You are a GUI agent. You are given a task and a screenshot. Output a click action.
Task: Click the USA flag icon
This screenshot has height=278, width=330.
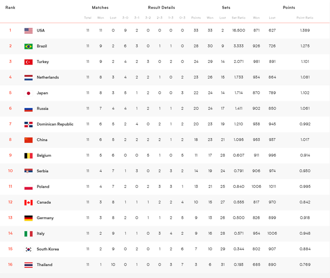click(28, 31)
